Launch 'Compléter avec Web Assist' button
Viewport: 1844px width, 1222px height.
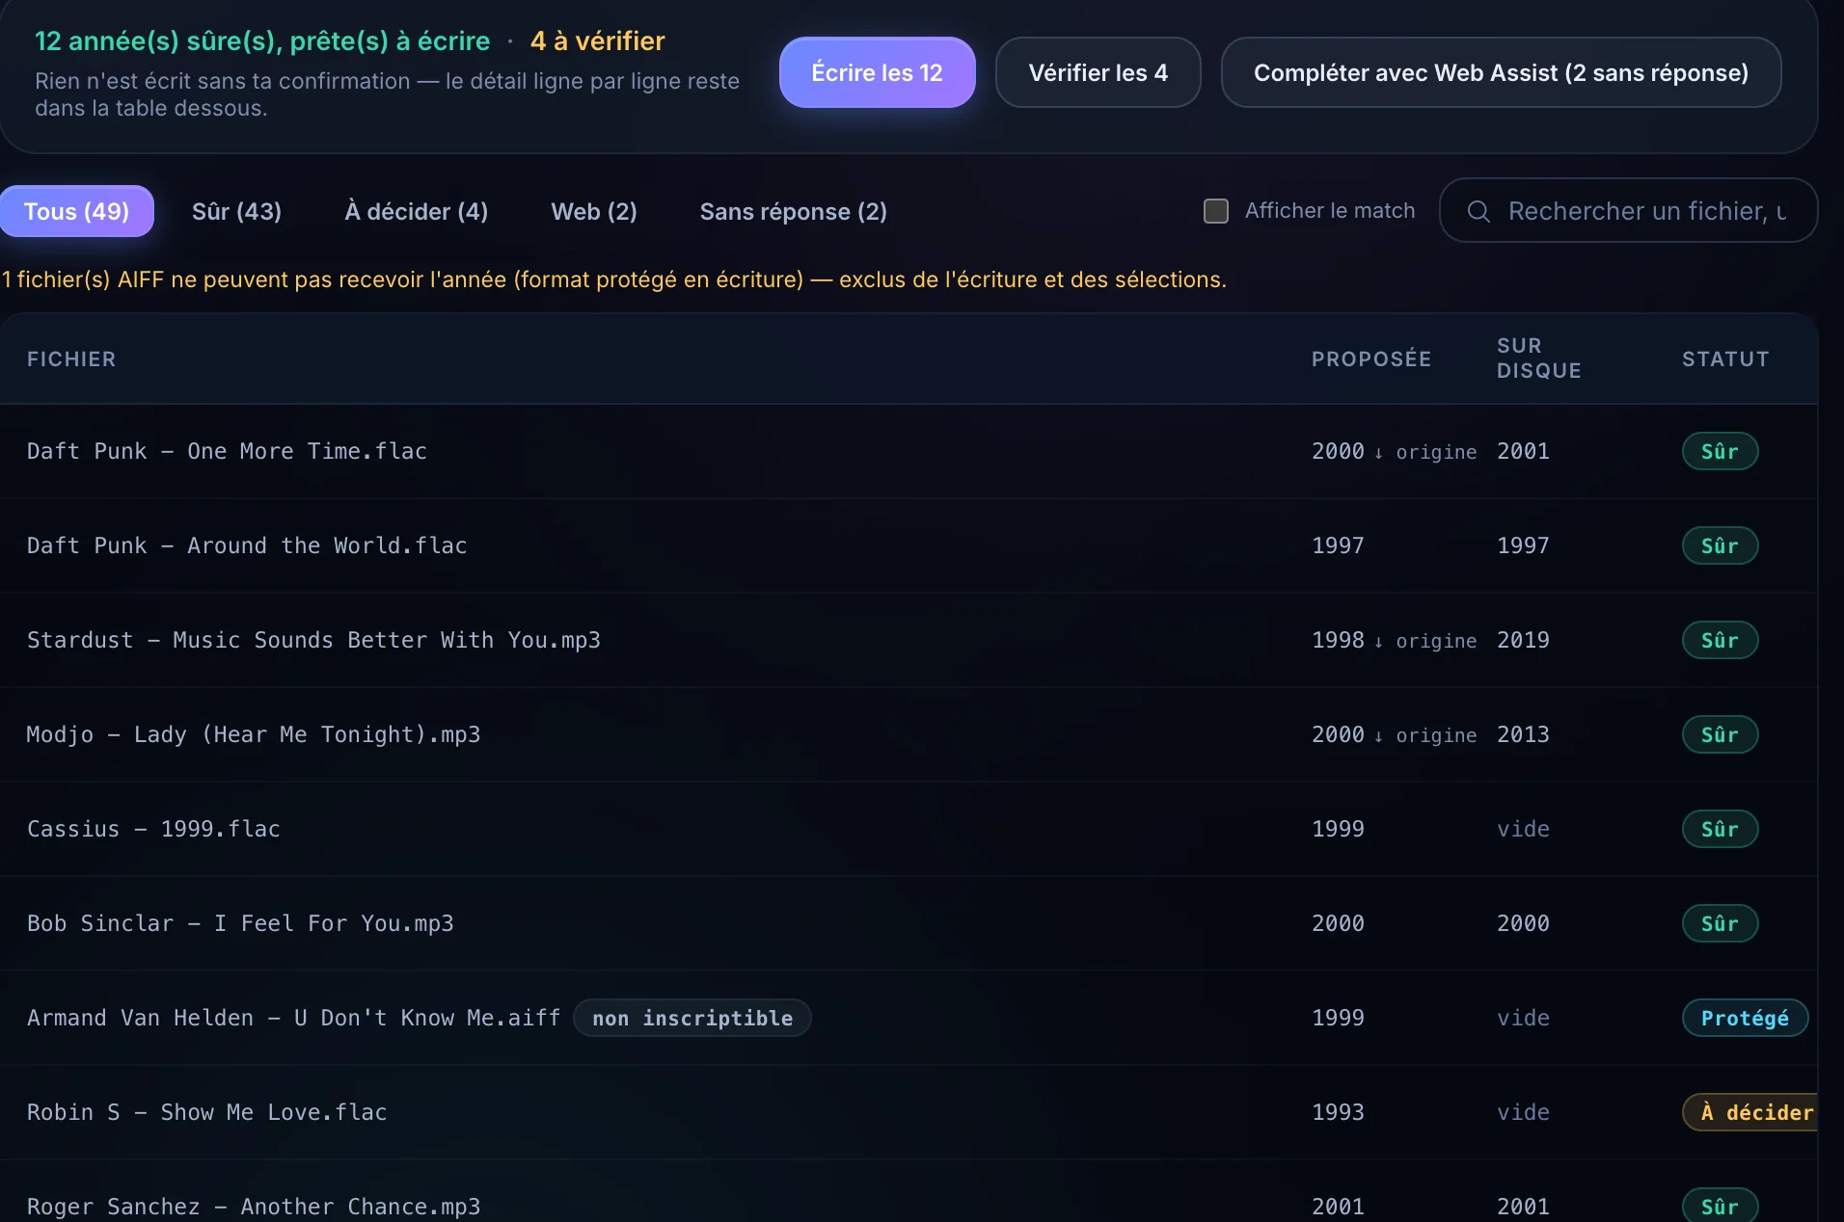[1501, 72]
